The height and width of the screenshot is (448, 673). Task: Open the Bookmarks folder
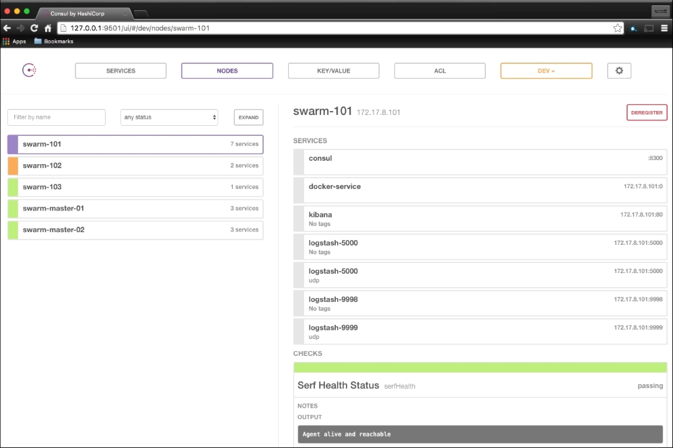(x=54, y=42)
